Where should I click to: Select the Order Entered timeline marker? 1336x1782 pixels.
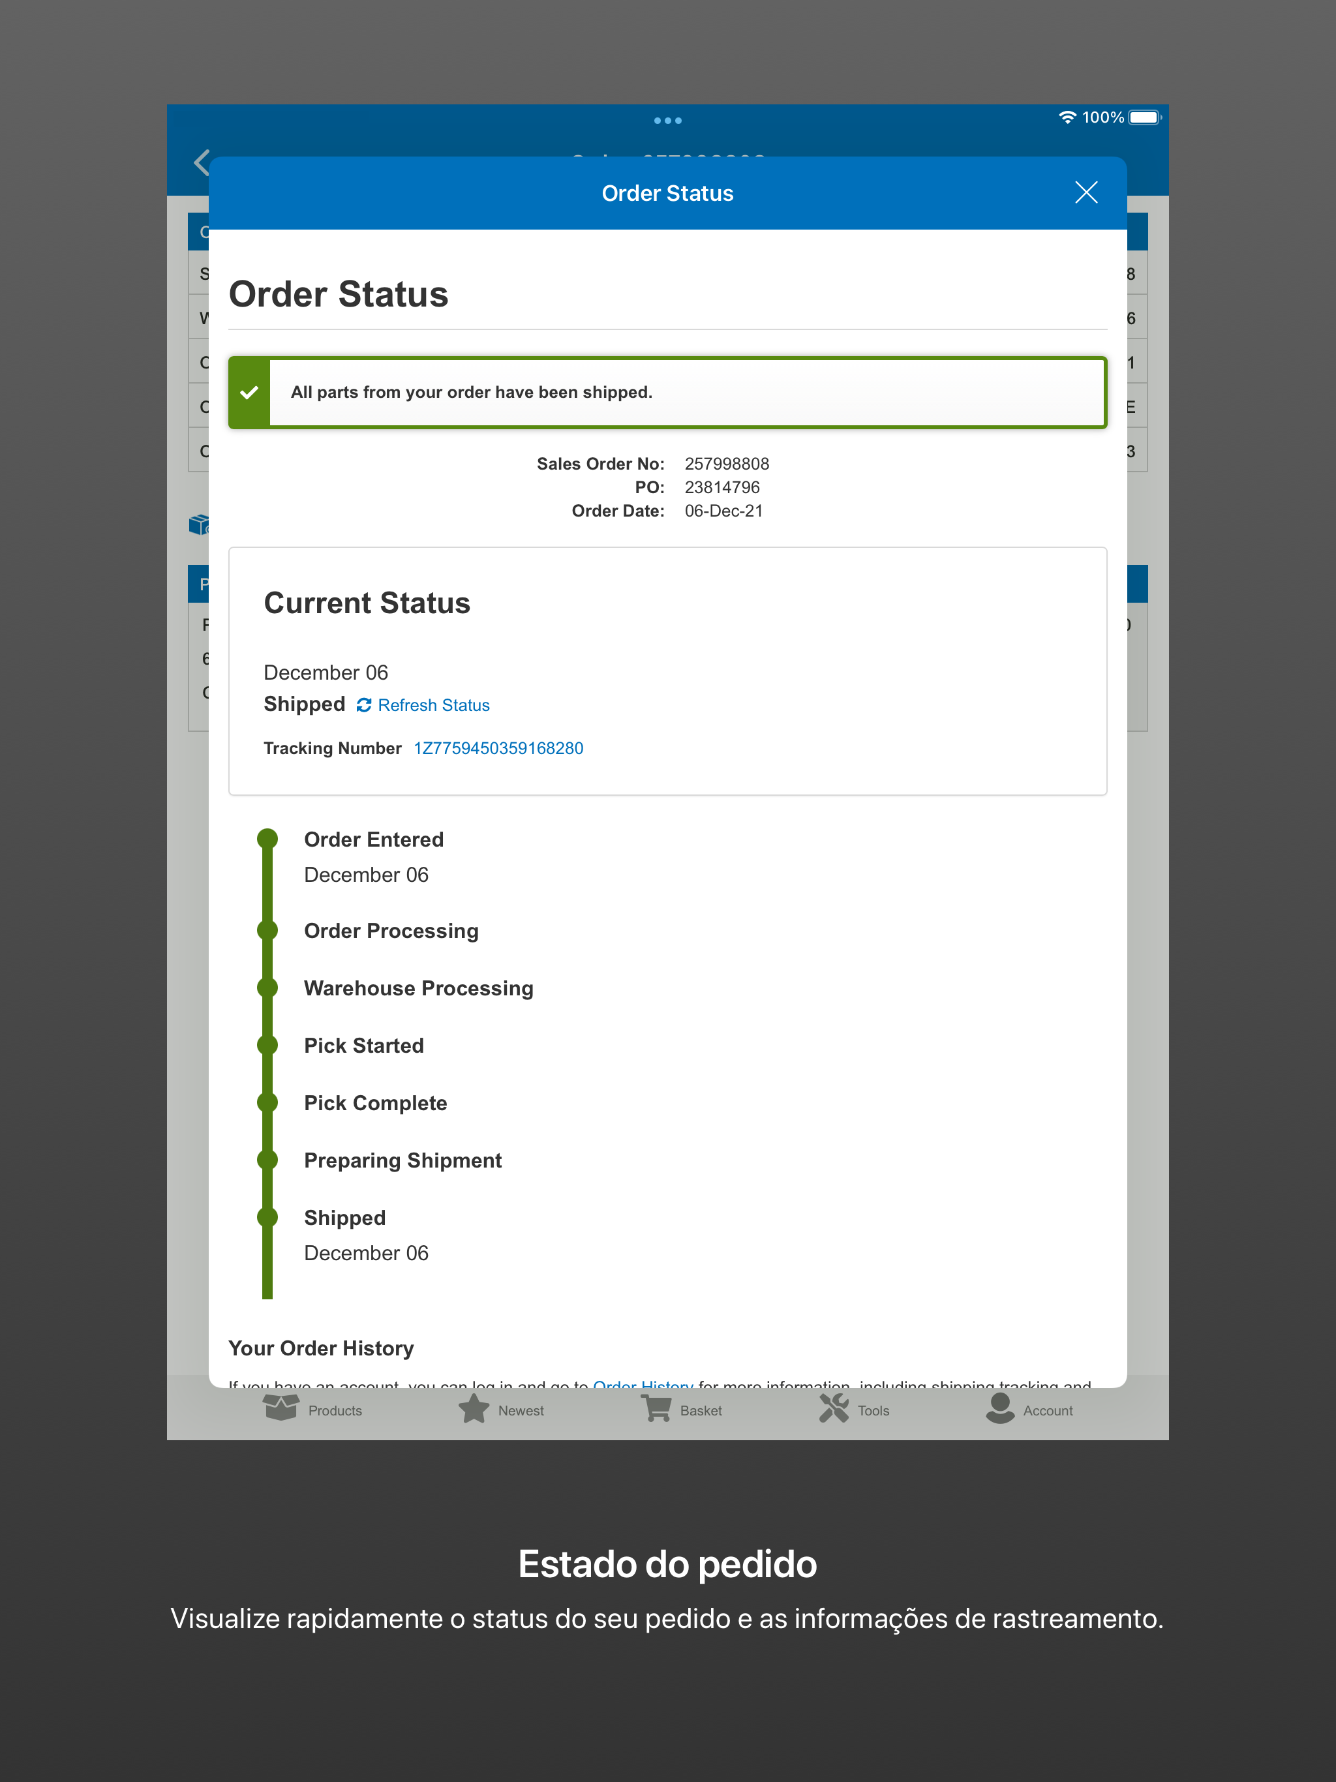click(267, 839)
